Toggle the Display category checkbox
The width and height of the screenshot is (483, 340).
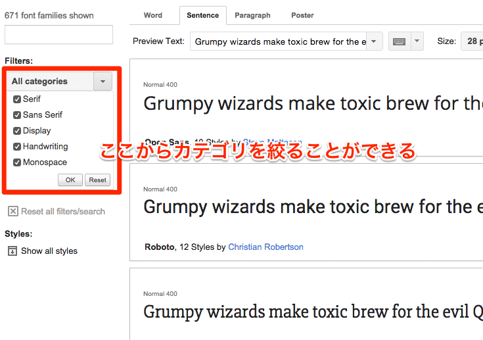[17, 131]
